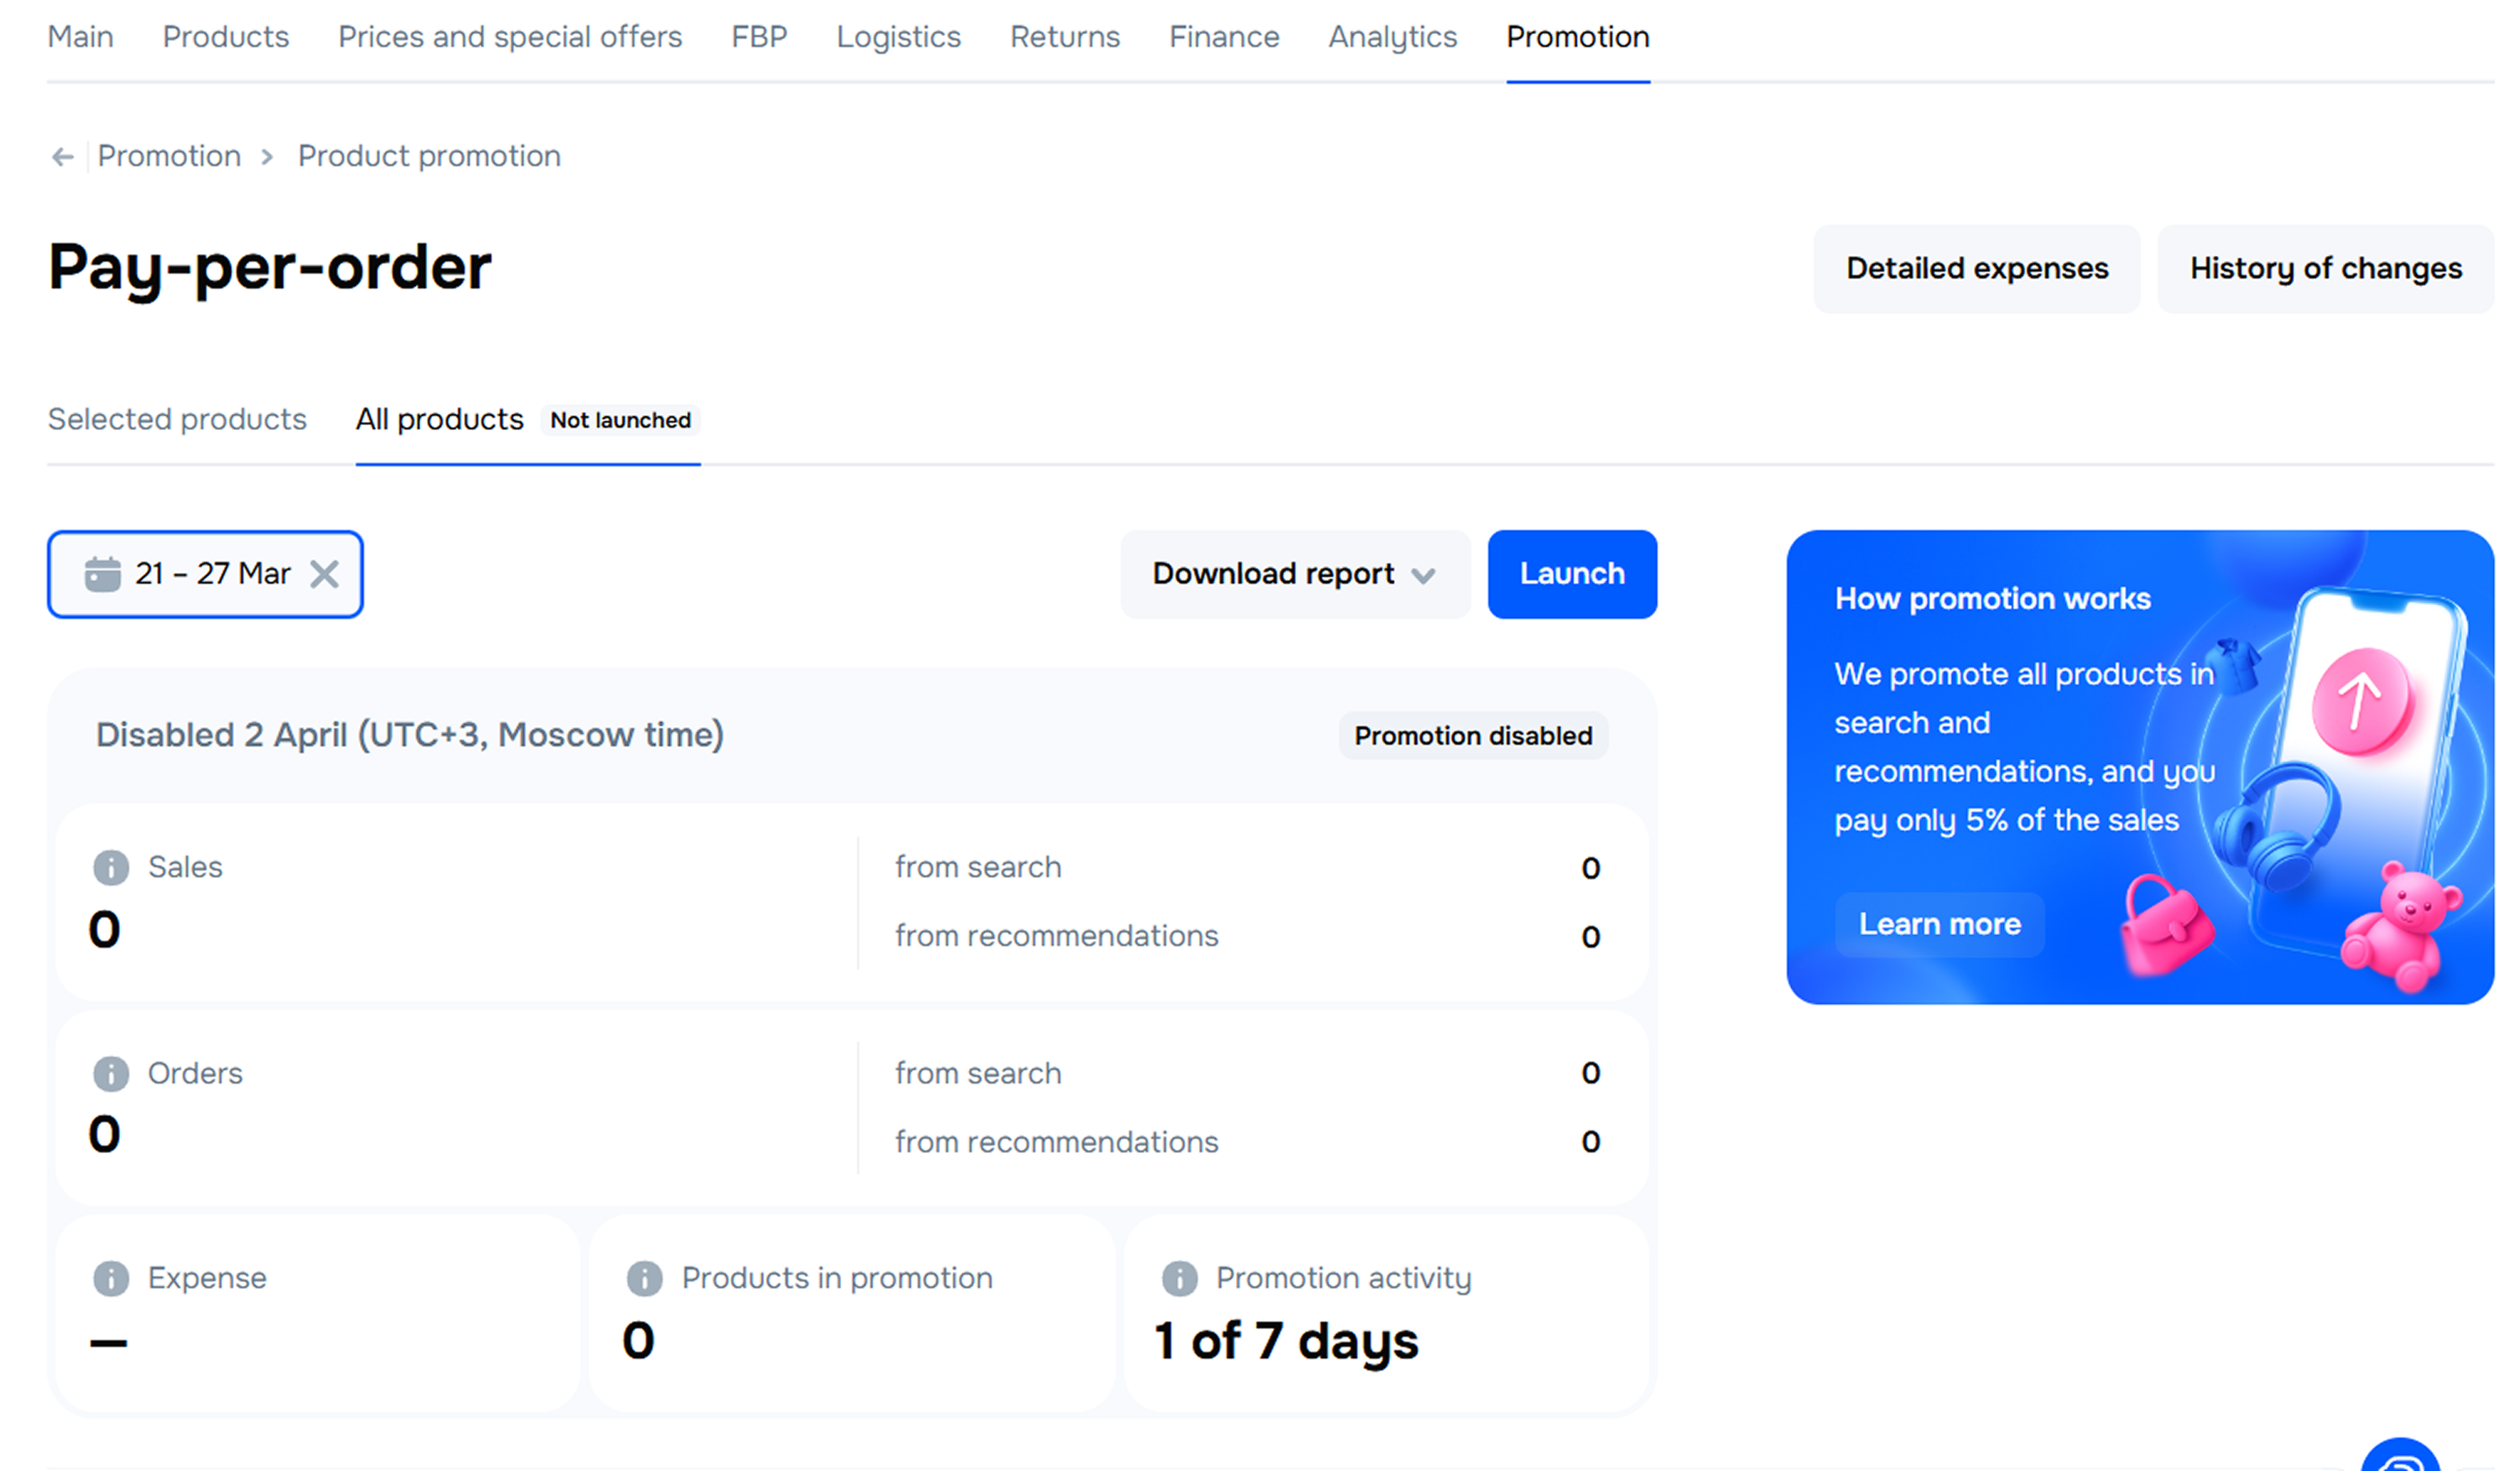This screenshot has height=1471, width=2520.
Task: Click the Expense info icon
Action: 111,1278
